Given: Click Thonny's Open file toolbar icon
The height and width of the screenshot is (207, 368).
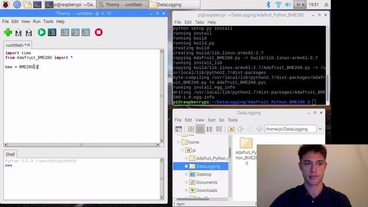Looking at the screenshot, I should point(18,32).
